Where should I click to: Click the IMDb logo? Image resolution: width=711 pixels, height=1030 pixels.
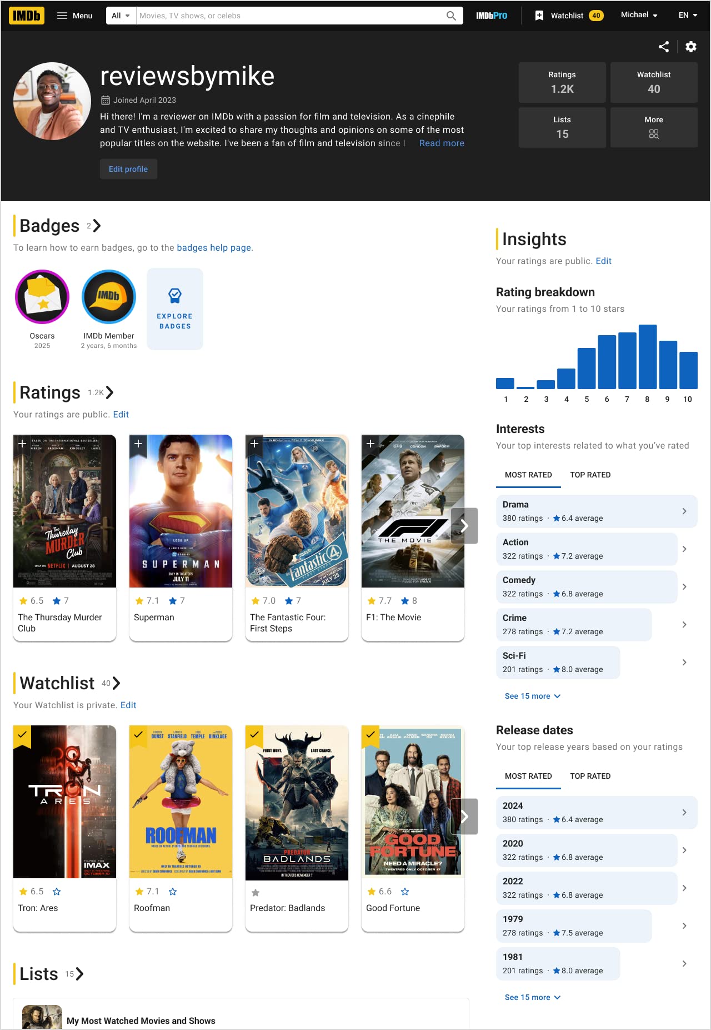[27, 16]
